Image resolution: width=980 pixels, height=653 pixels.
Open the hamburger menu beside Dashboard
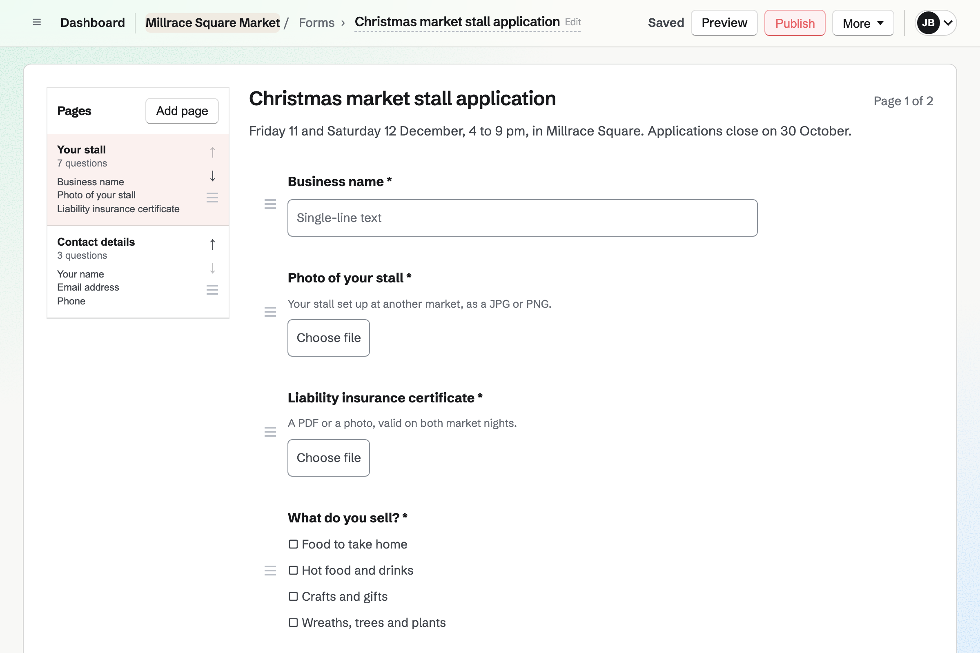click(x=37, y=22)
